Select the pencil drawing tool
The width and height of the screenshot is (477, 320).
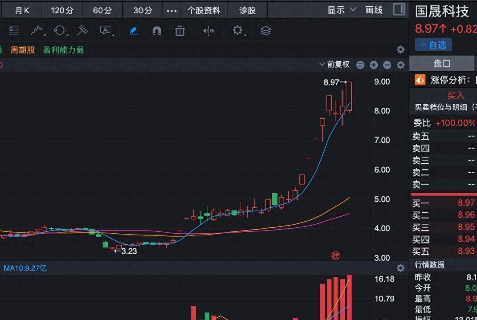pos(134,30)
